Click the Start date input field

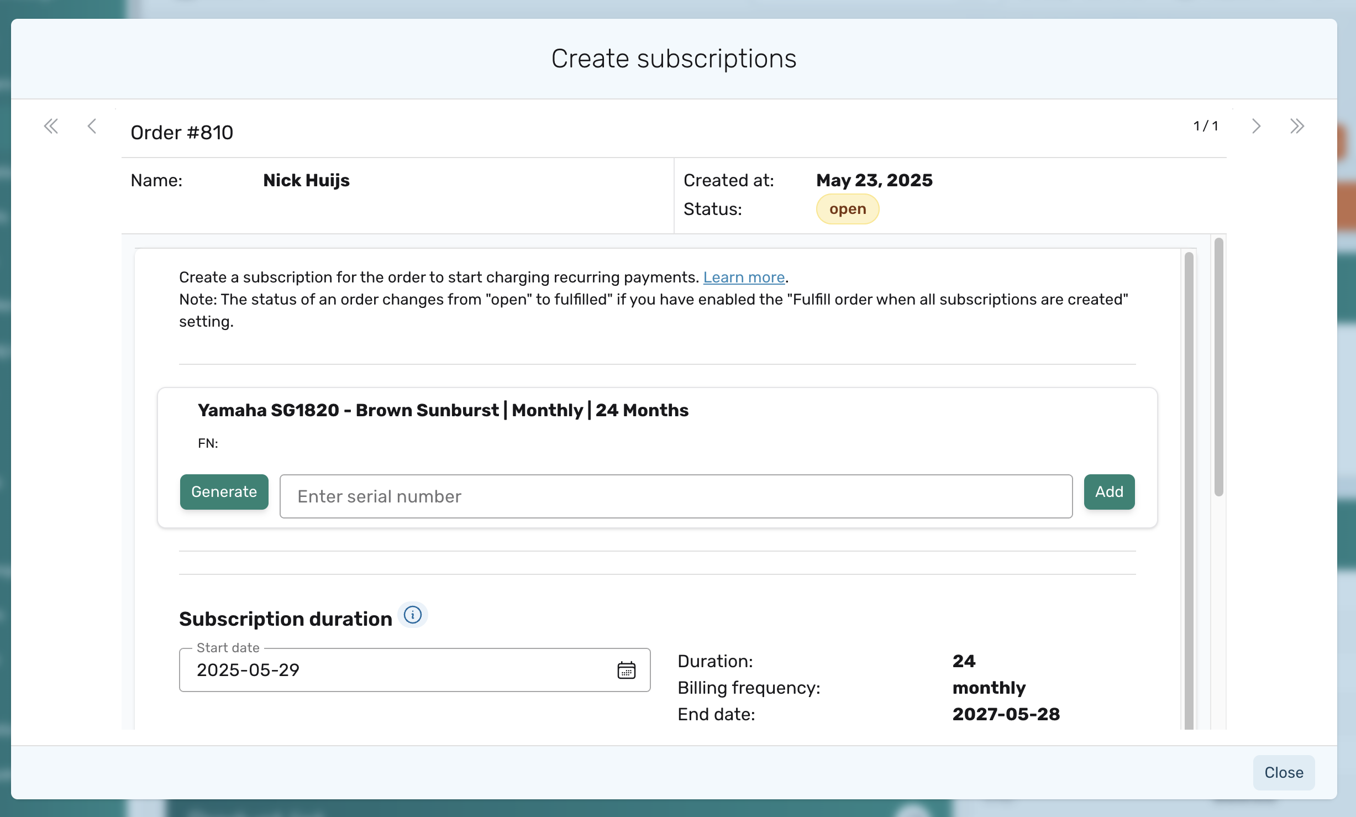(414, 670)
